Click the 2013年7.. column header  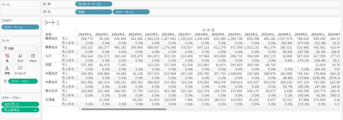[x=186, y=34]
